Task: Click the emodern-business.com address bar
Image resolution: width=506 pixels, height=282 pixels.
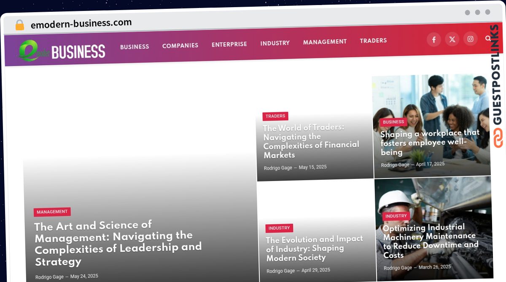Action: [x=81, y=24]
